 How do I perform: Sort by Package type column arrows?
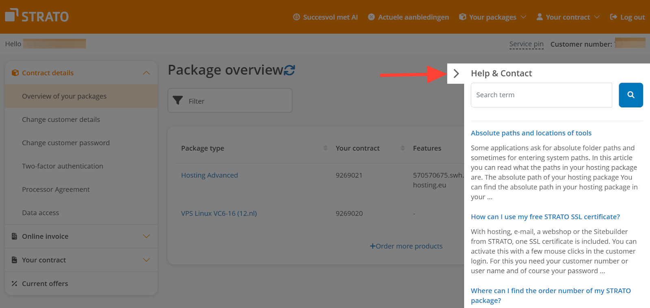click(325, 148)
